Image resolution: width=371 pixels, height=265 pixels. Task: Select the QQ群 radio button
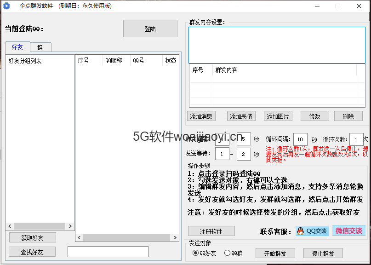pyautogui.click(x=227, y=253)
